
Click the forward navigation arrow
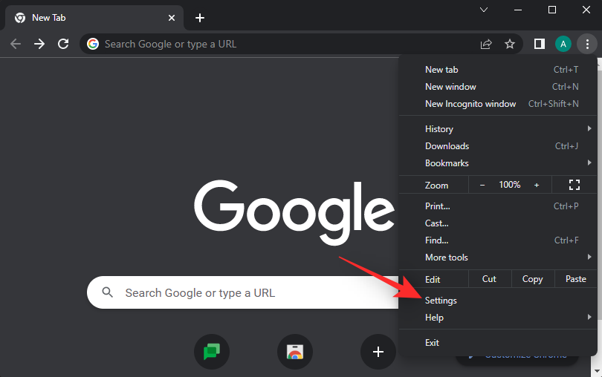click(x=39, y=44)
